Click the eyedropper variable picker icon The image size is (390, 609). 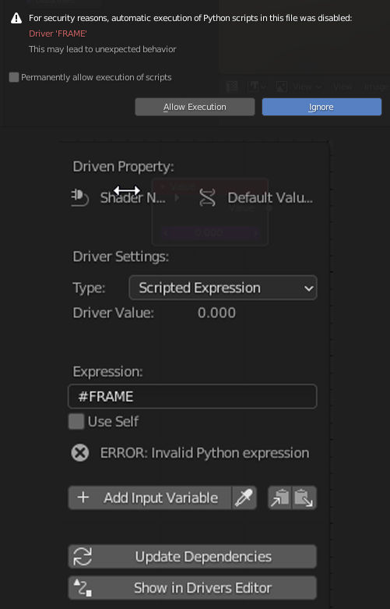pos(244,498)
